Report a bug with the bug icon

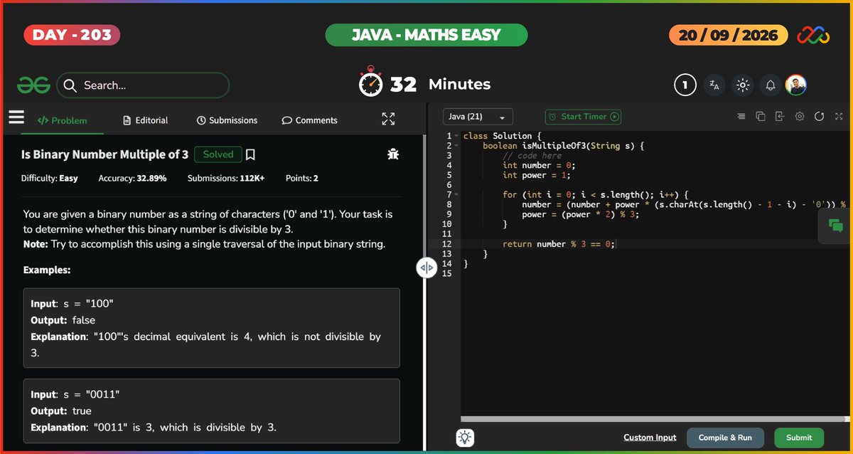pyautogui.click(x=393, y=154)
